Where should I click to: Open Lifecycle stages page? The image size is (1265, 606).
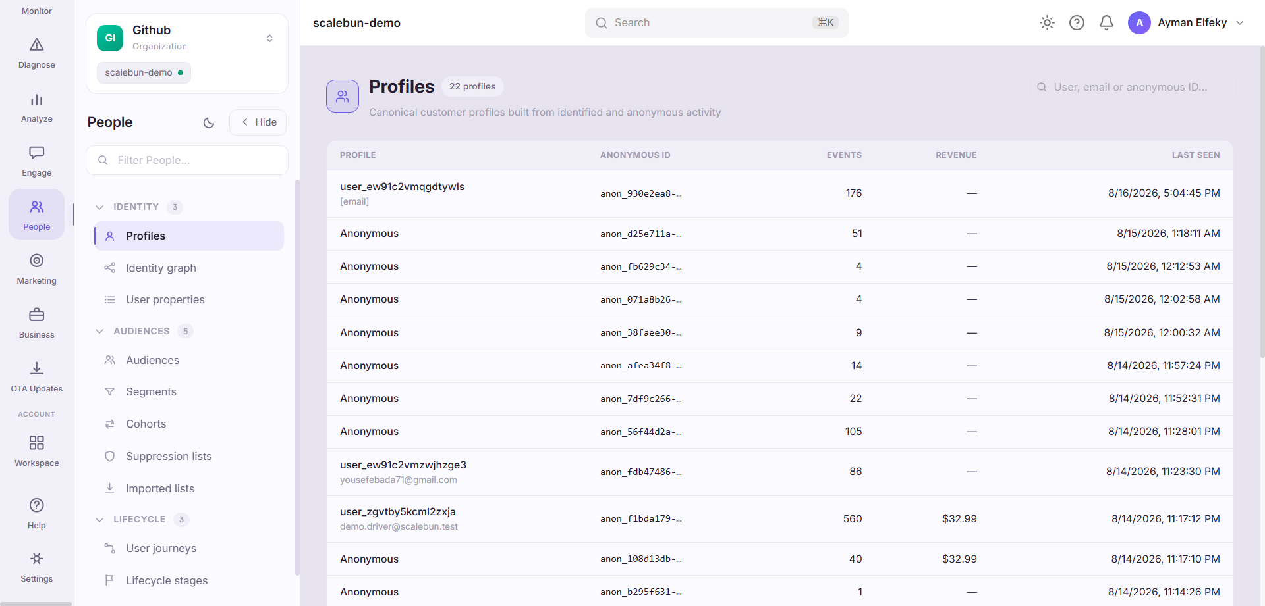(x=189, y=580)
